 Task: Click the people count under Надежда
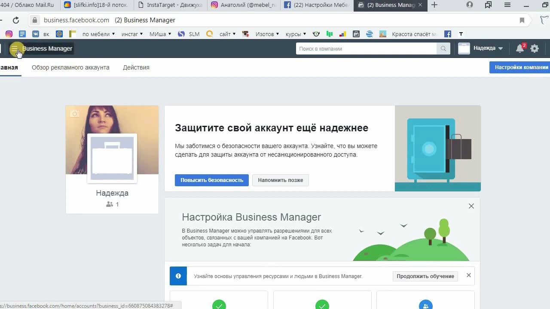[x=112, y=204]
